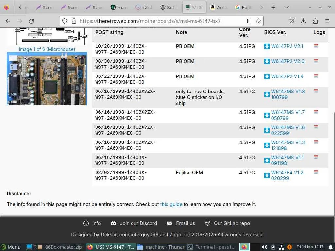Open the extensions puzzle-piece menu
Image resolution: width=335 pixels, height=251 pixels.
(315, 21)
